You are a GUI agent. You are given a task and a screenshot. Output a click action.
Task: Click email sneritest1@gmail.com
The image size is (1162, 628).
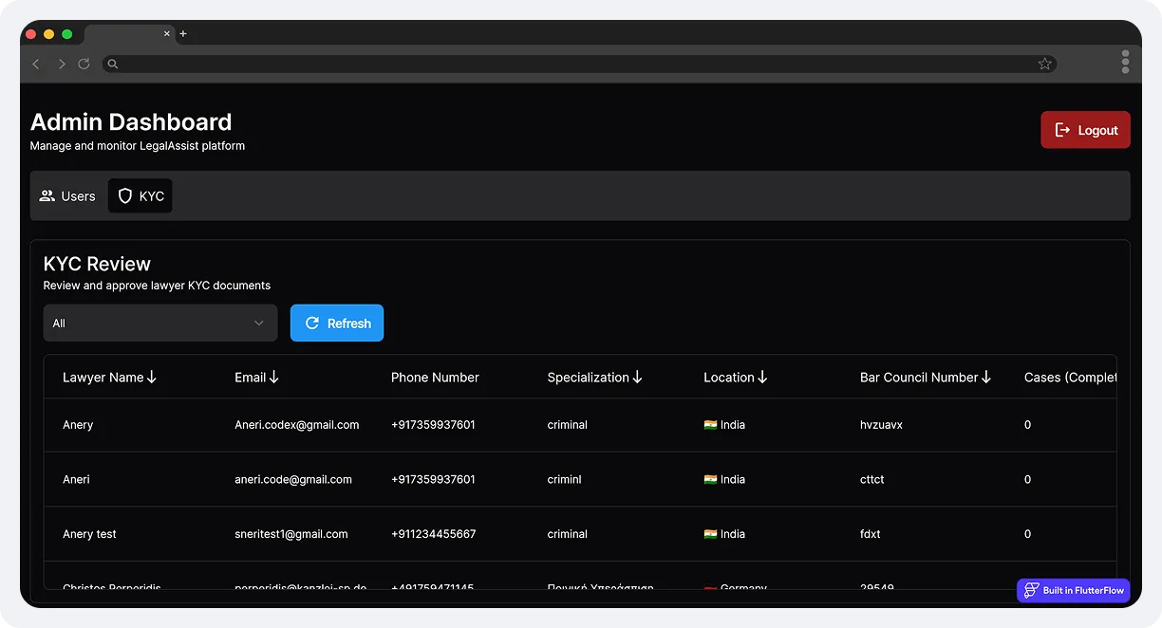[x=291, y=534]
